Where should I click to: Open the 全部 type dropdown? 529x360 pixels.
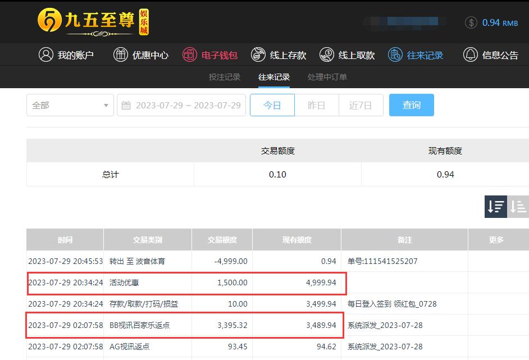70,105
